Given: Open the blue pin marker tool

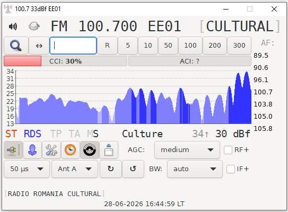Looking at the screenshot, I should click(x=32, y=150).
